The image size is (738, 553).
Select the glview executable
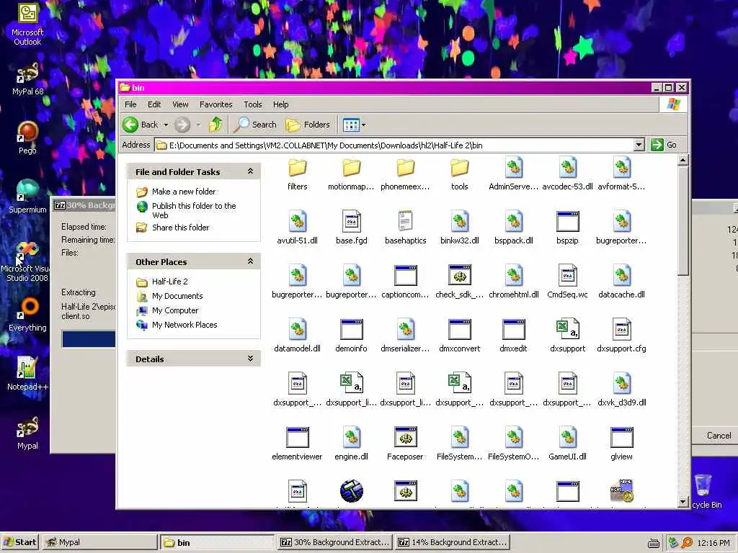622,444
